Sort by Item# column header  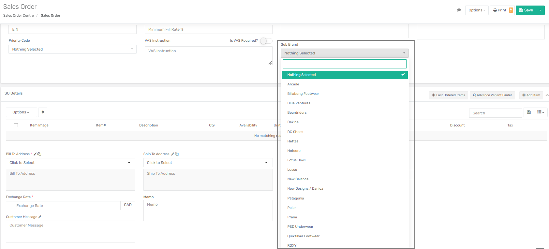[x=101, y=125]
